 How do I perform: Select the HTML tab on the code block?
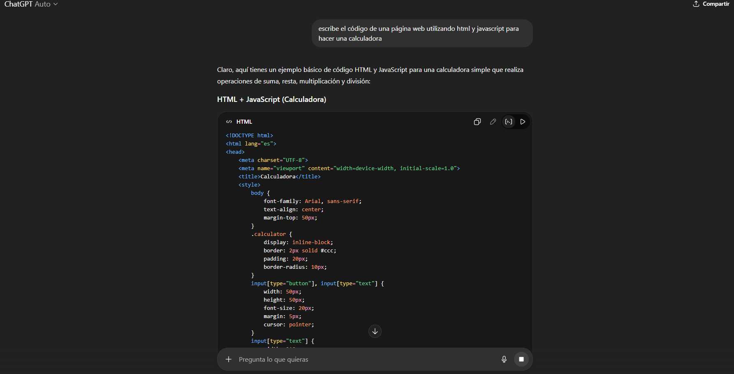pyautogui.click(x=244, y=122)
